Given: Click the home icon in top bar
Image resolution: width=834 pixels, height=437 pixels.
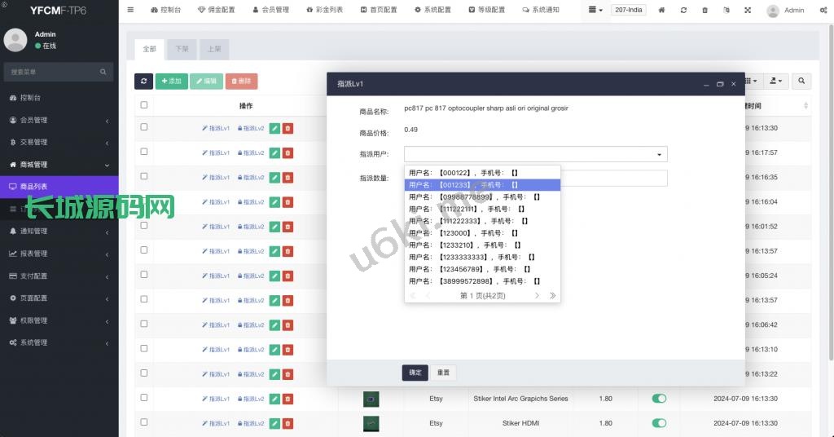Looking at the screenshot, I should click(x=661, y=11).
